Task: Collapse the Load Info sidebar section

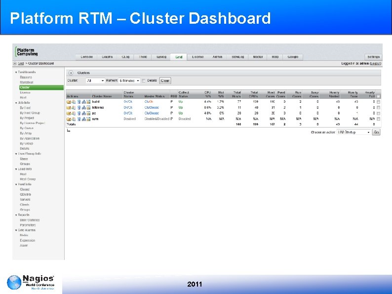Action: (16, 169)
